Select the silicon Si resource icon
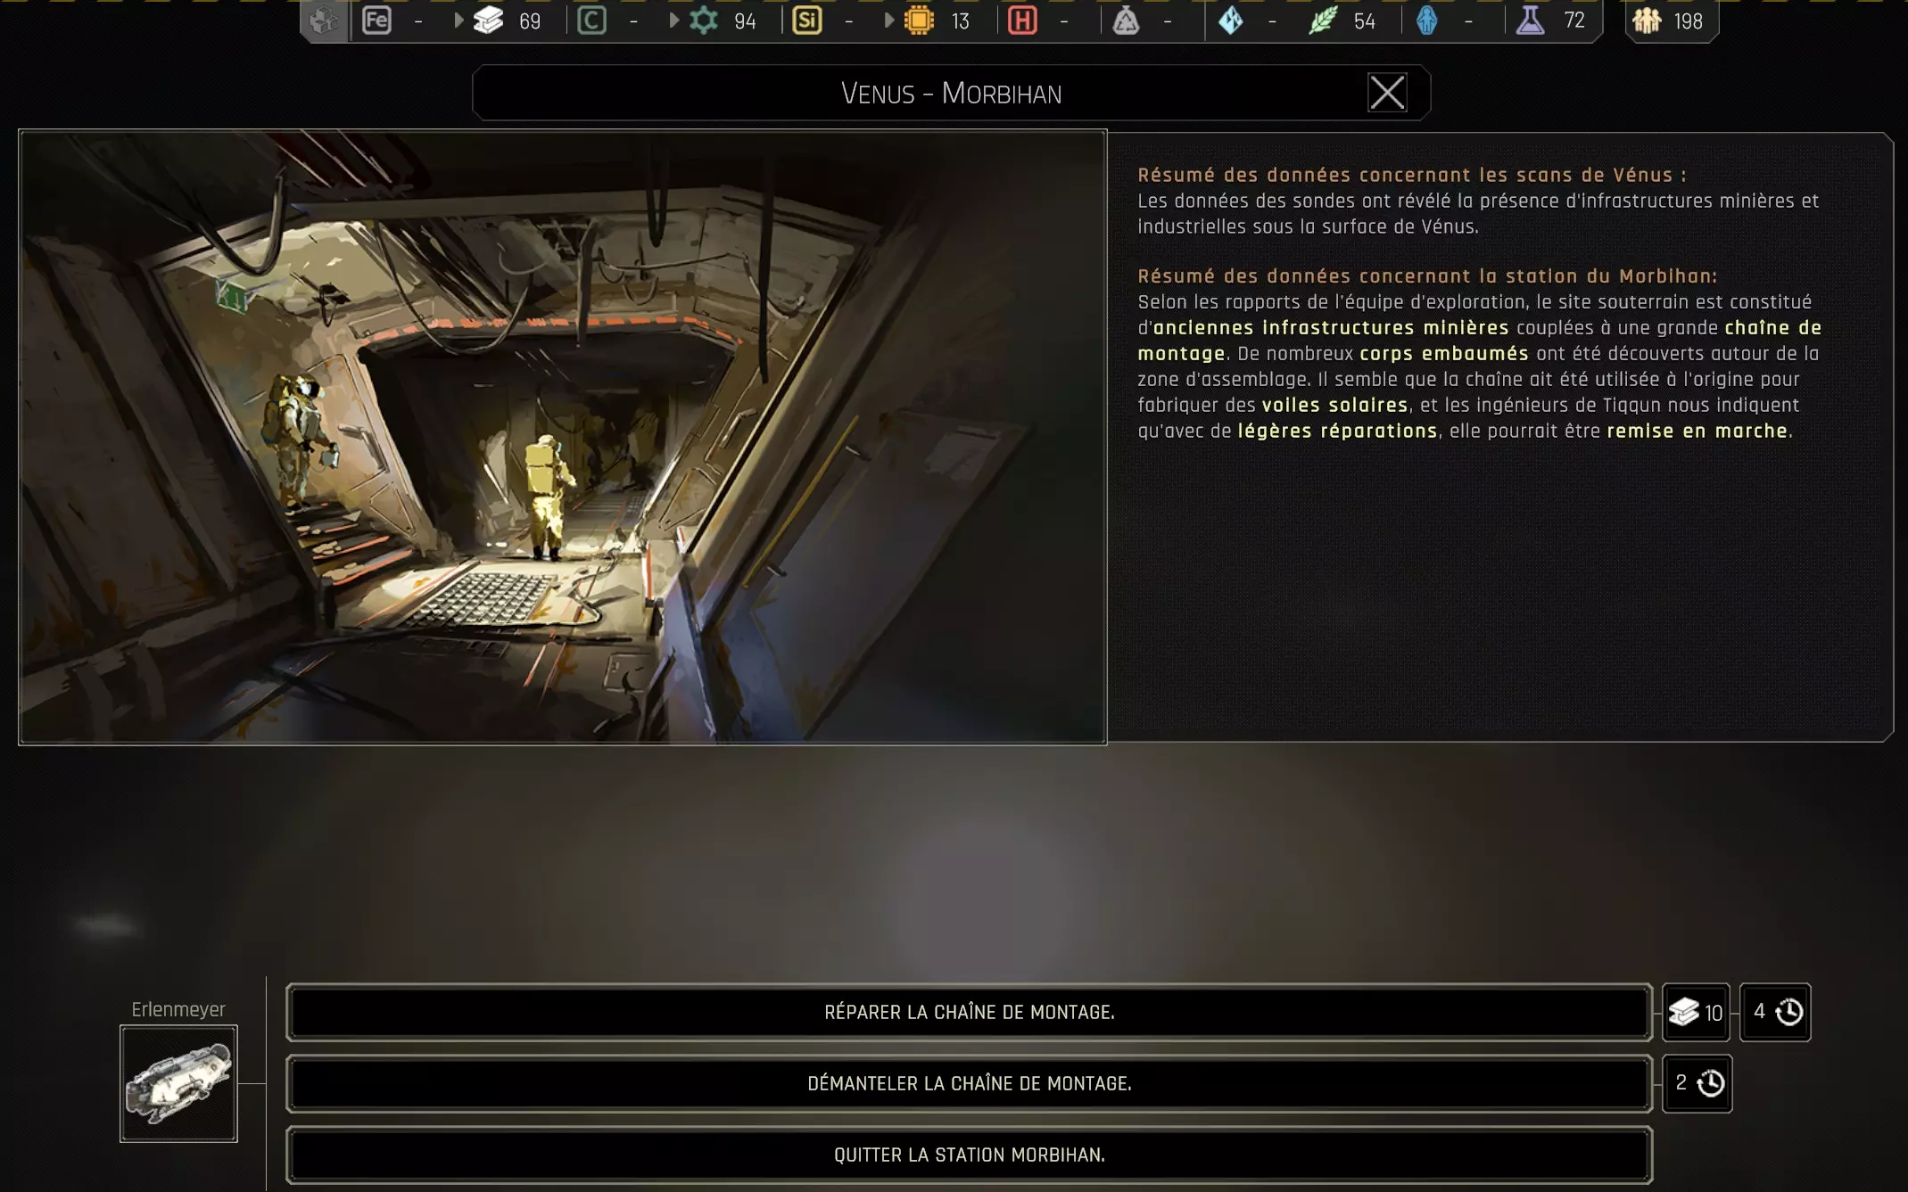 [x=807, y=21]
